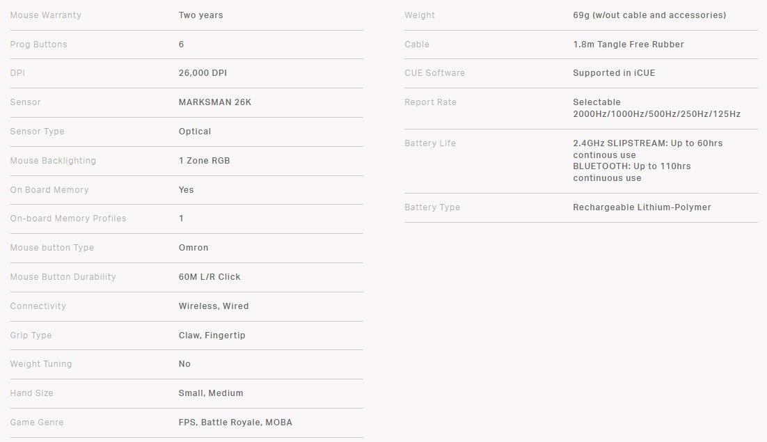The width and height of the screenshot is (767, 442).
Task: Select the "MARKSMAN 26K" sensor text
Action: 215,102
